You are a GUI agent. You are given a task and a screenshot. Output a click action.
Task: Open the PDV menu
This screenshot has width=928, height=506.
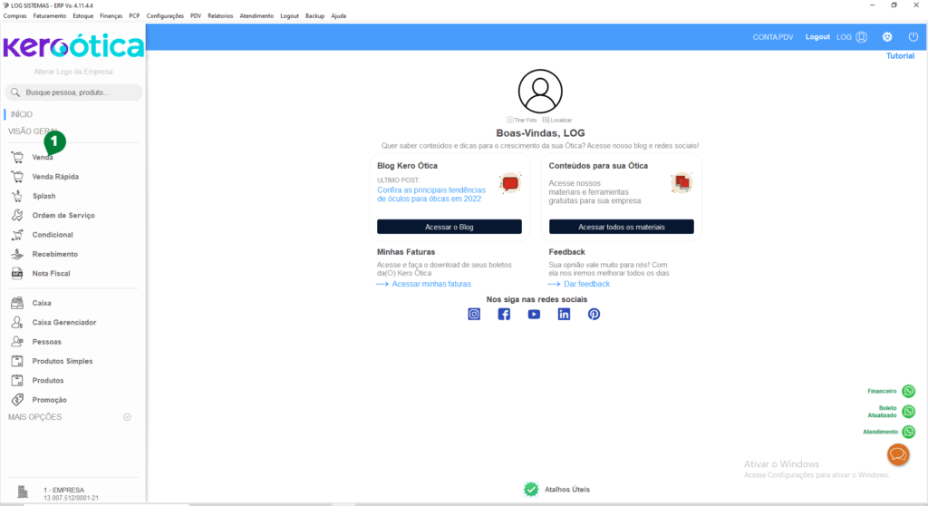196,16
